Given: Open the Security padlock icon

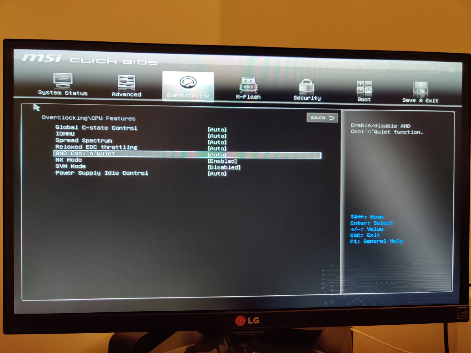Looking at the screenshot, I should (307, 86).
